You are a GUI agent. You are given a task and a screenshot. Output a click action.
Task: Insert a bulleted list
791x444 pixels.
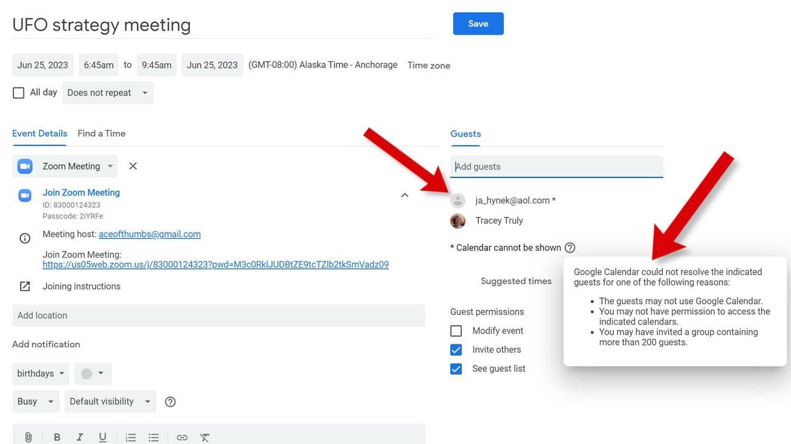pyautogui.click(x=154, y=437)
